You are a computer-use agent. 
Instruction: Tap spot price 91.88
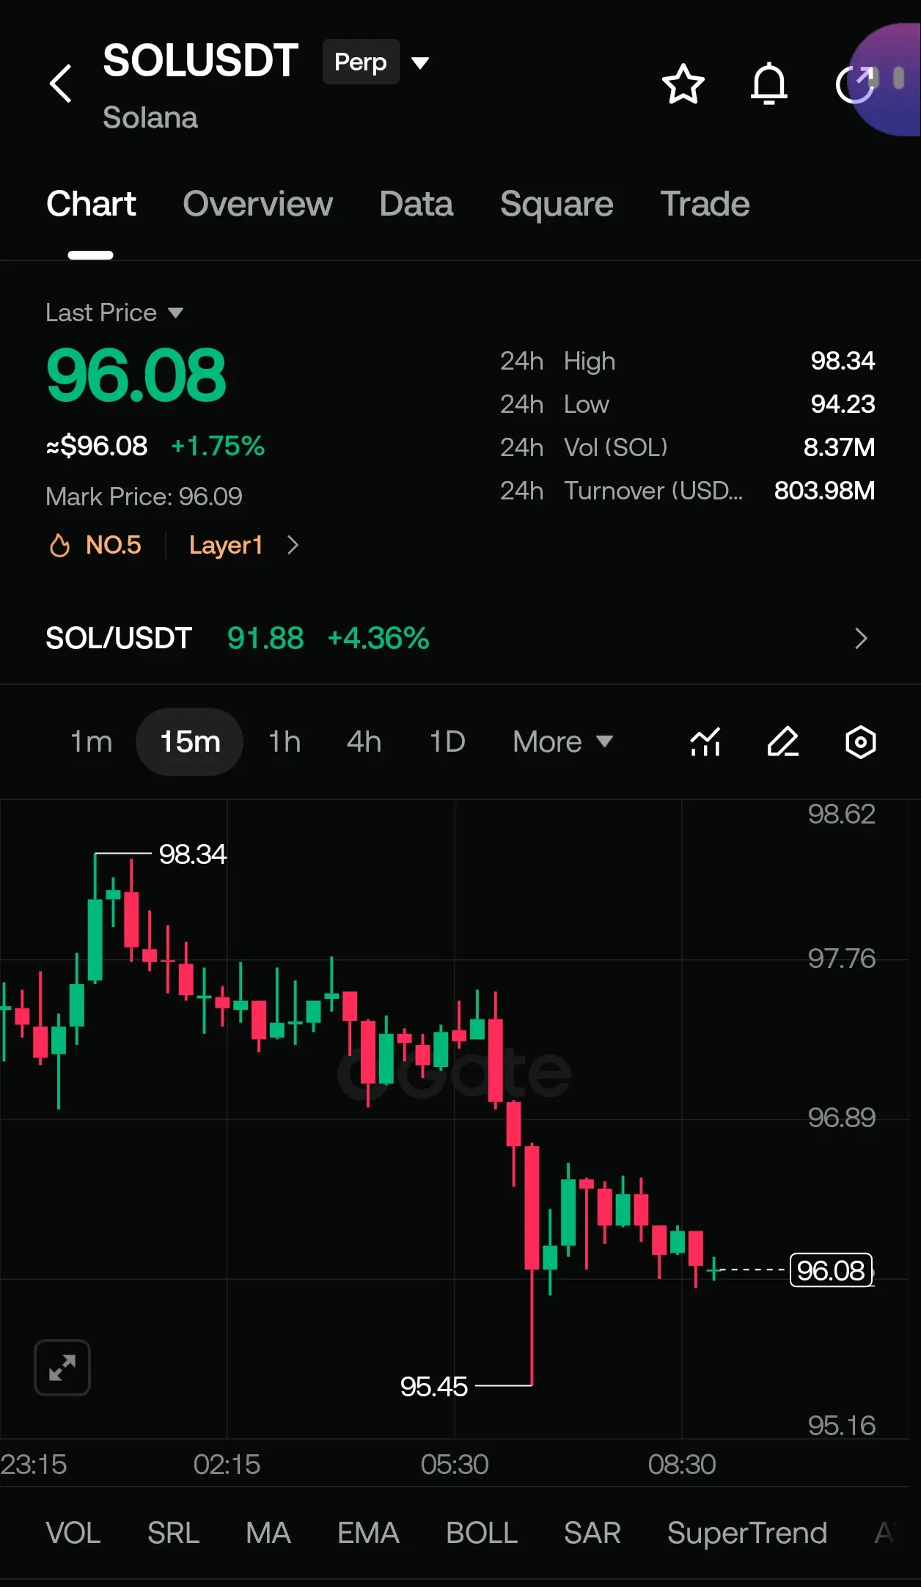(x=265, y=638)
